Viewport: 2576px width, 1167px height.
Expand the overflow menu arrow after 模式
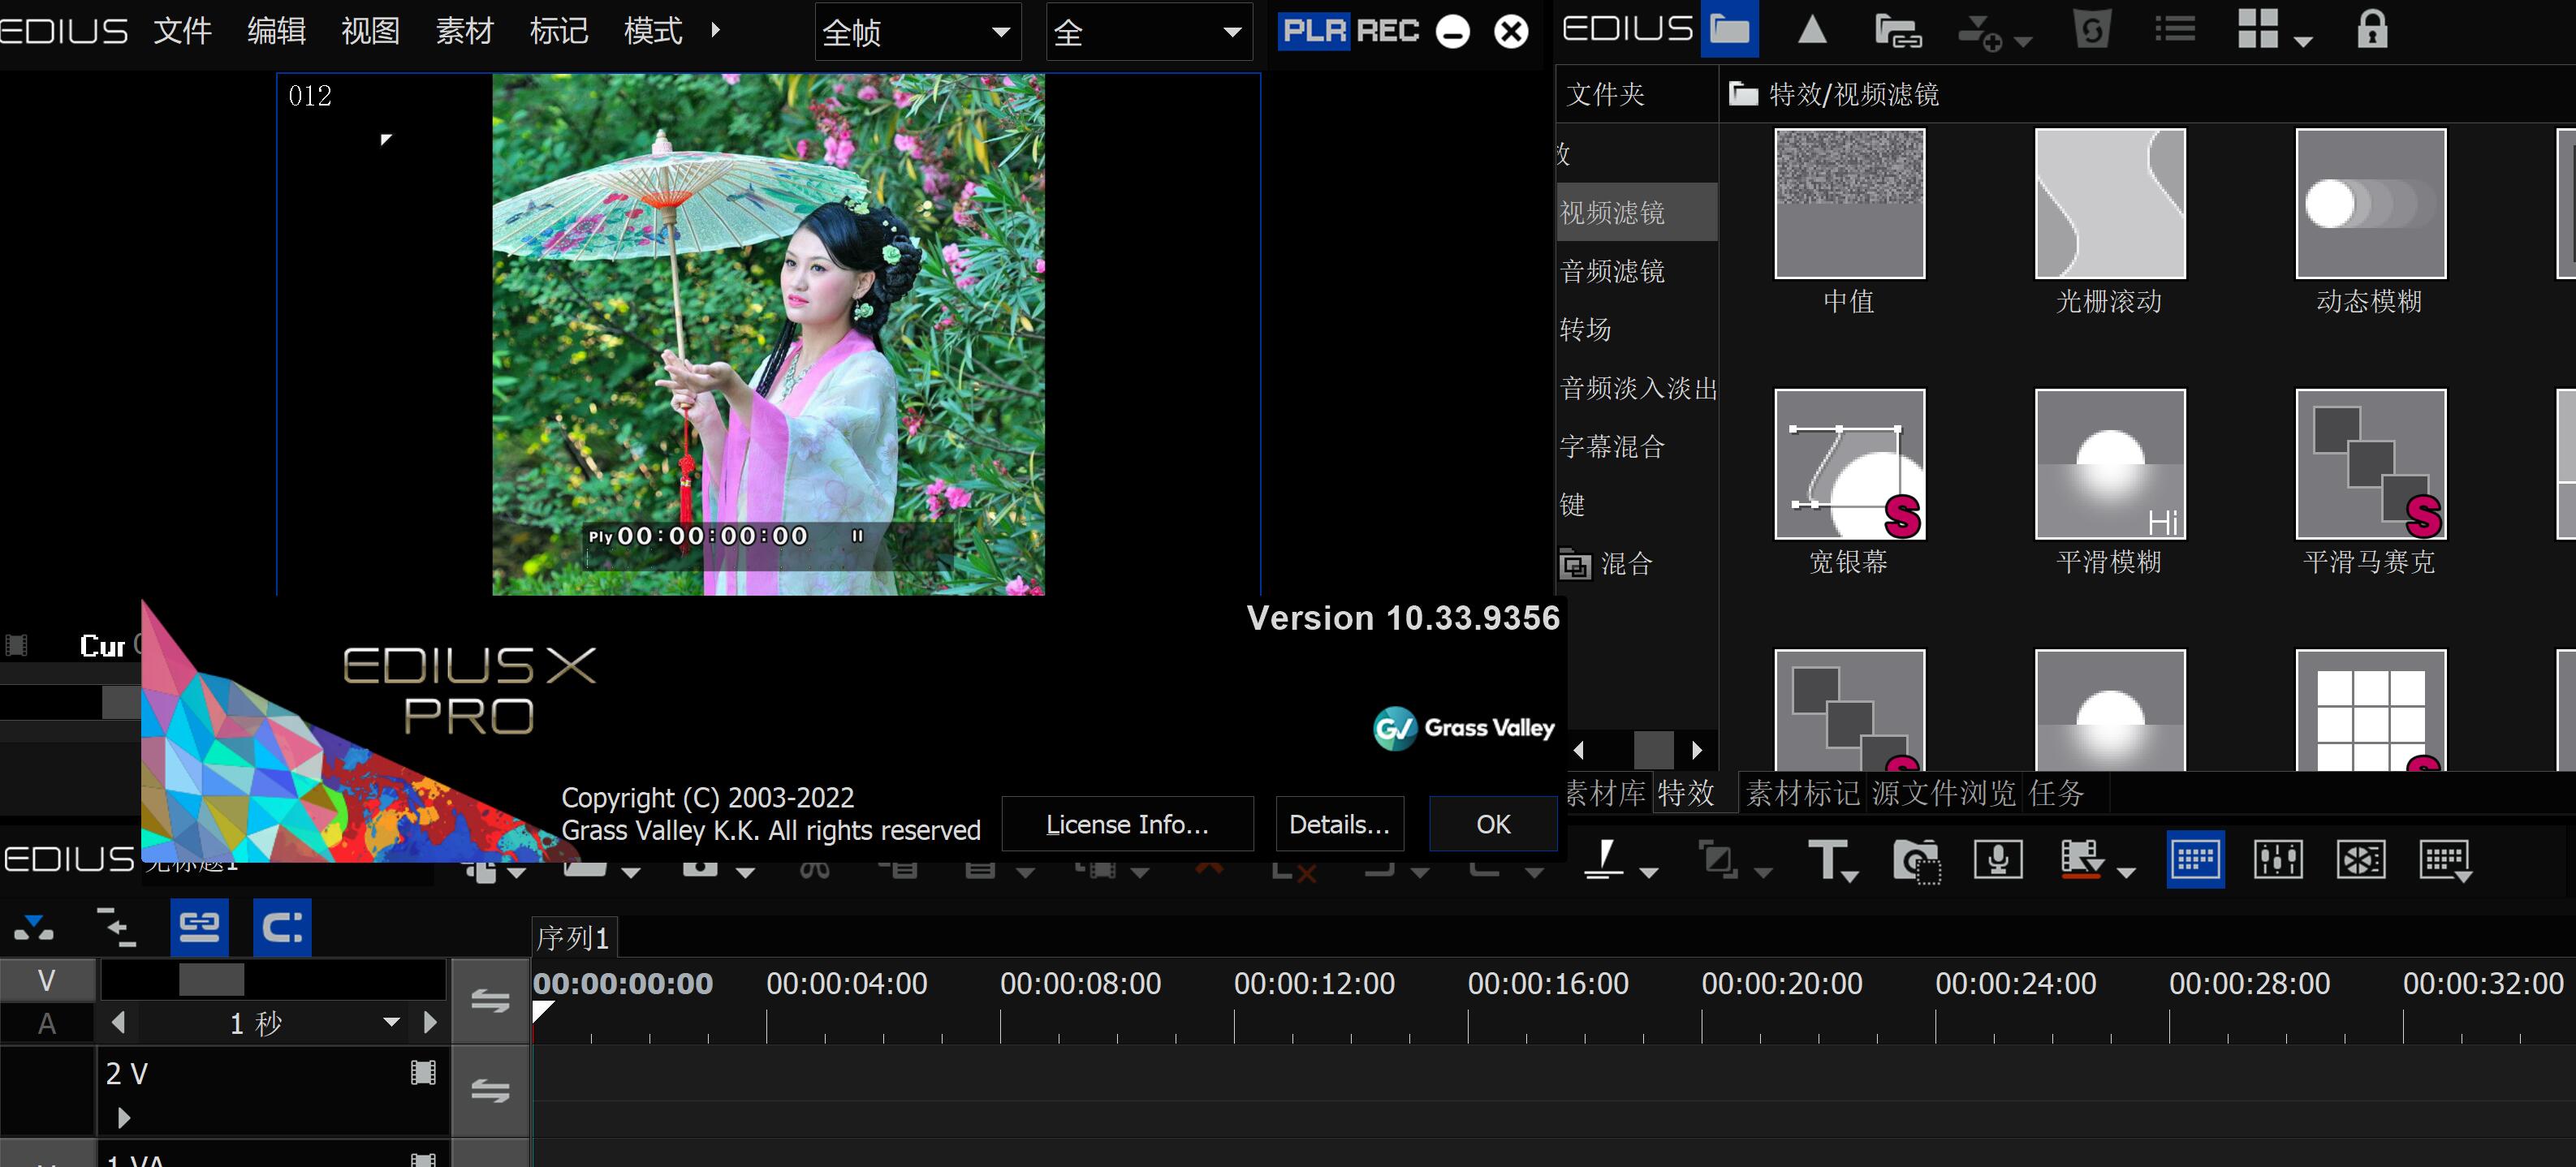click(x=715, y=30)
